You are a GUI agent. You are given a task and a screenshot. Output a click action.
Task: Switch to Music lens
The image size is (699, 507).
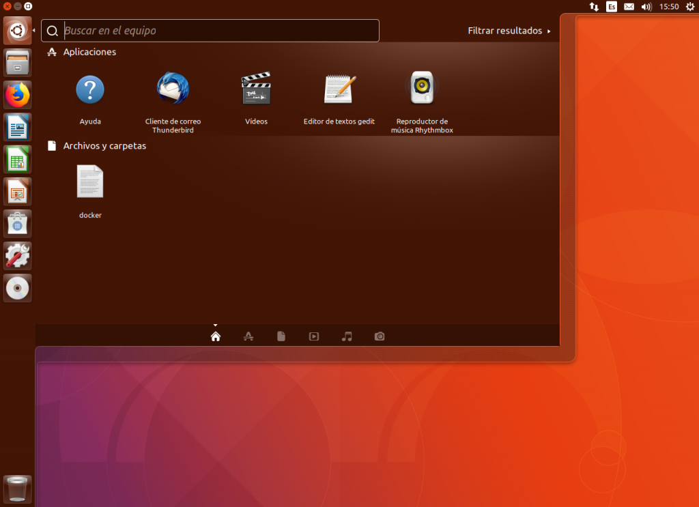point(347,336)
